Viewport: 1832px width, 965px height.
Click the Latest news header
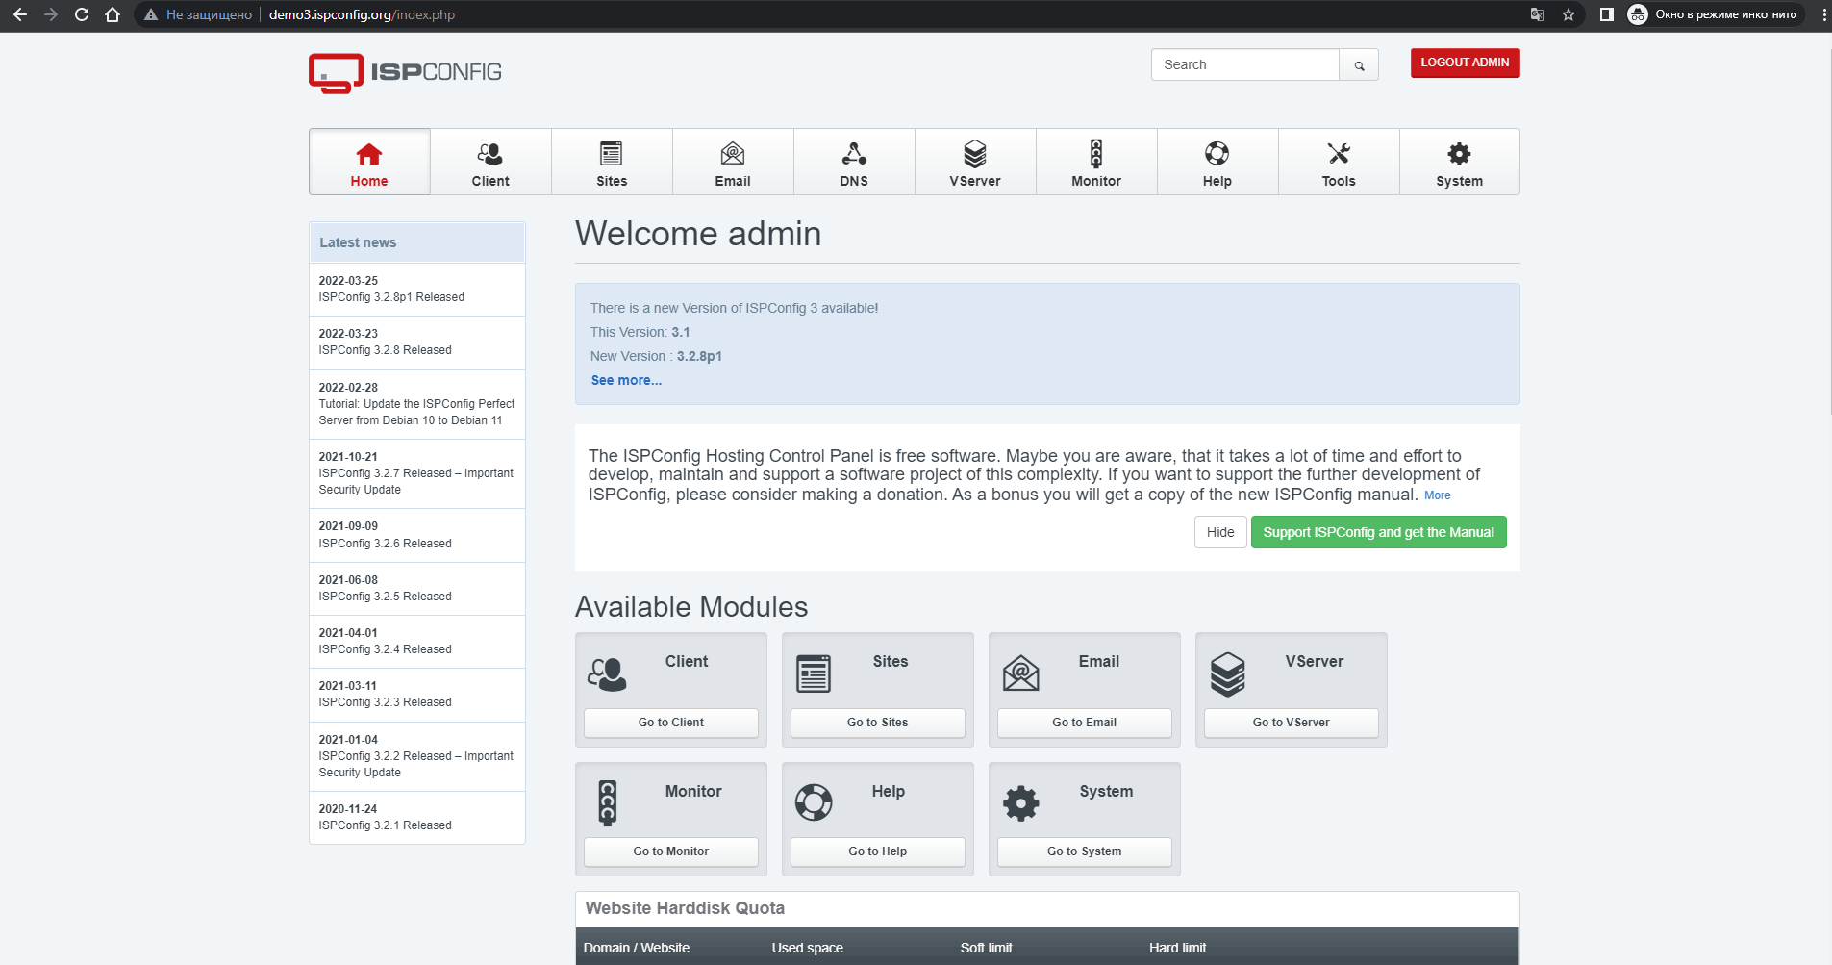click(417, 242)
